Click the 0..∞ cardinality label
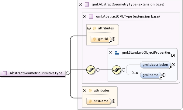Viewport: 183px width, 110px height. [x=135, y=73]
